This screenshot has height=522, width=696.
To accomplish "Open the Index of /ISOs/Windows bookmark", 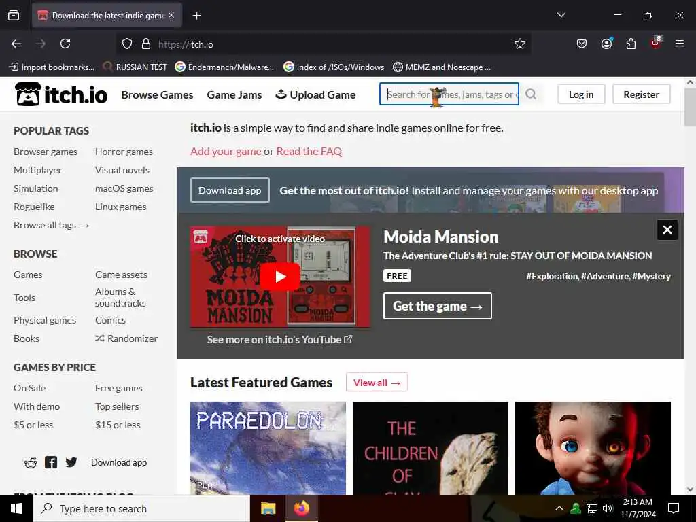I will click(334, 67).
